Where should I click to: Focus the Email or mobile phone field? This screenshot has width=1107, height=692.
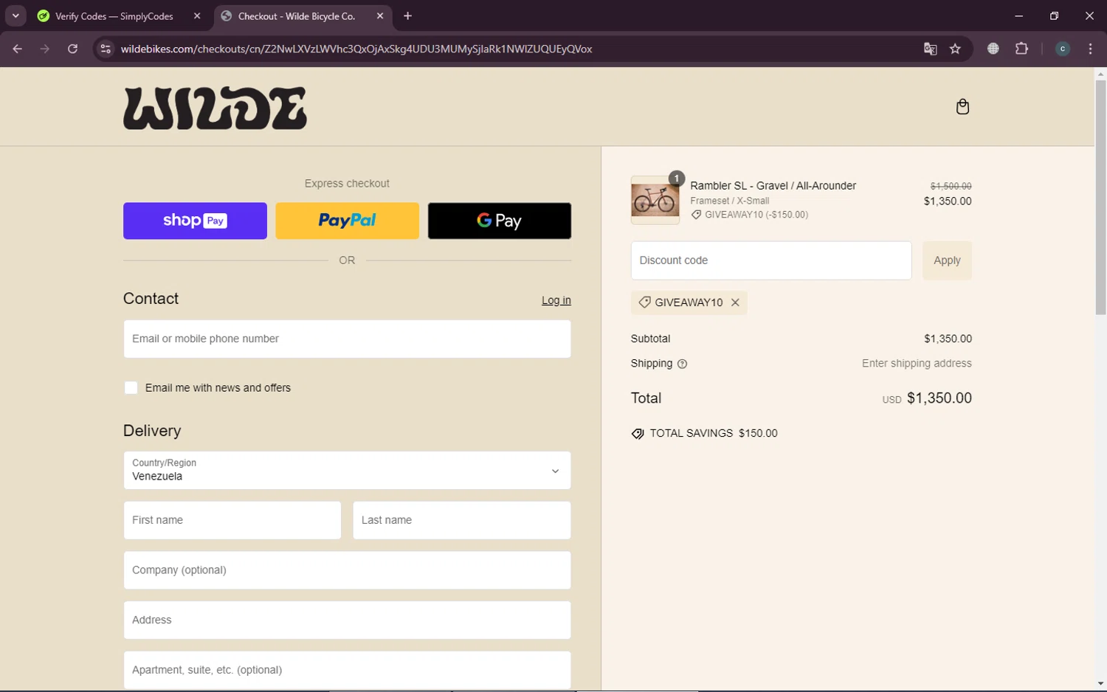pos(347,339)
